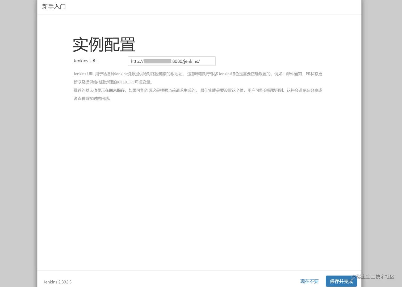Image resolution: width=402 pixels, height=287 pixels.
Task: Select the setup wizard top header bar
Action: 199,7
